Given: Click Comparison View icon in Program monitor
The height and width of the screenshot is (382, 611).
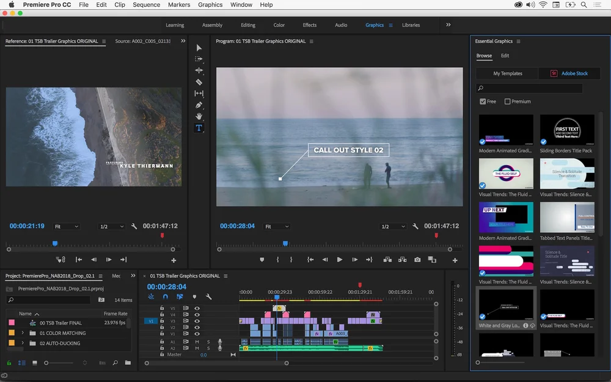Looking at the screenshot, I should click(x=432, y=260).
